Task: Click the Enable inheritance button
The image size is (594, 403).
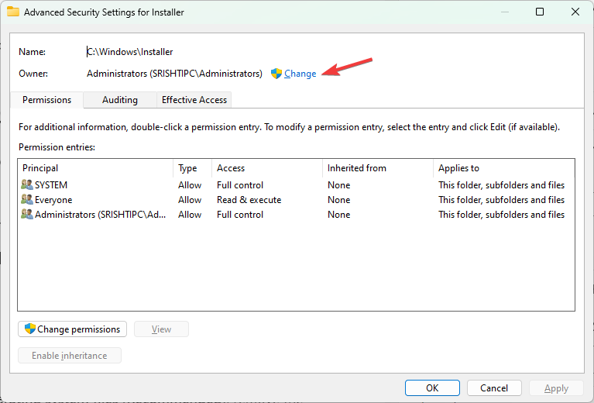Action: 70,356
